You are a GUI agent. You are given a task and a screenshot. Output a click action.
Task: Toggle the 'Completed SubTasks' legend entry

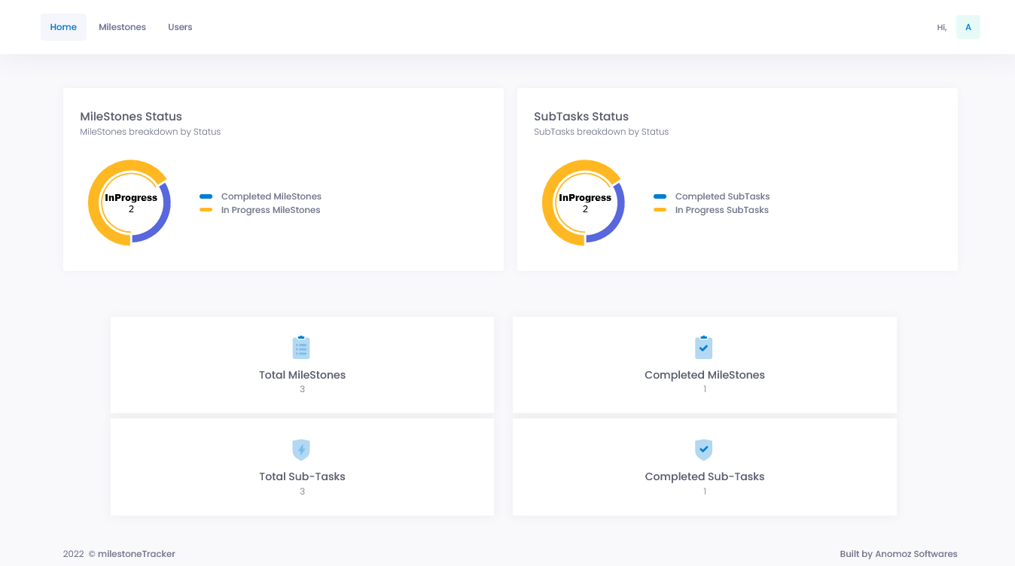[x=721, y=196]
